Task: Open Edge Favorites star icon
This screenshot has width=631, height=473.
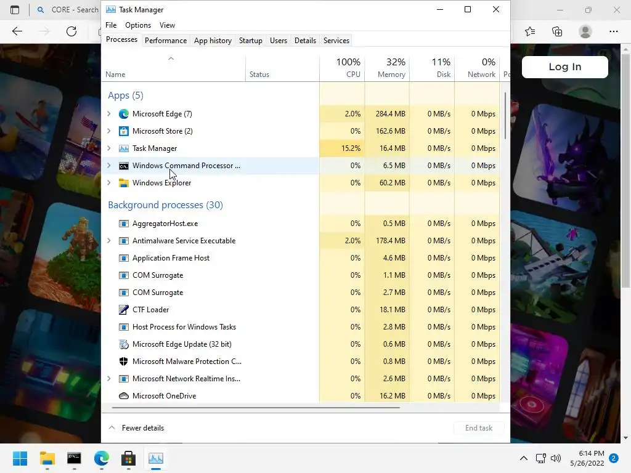Action: (x=530, y=31)
